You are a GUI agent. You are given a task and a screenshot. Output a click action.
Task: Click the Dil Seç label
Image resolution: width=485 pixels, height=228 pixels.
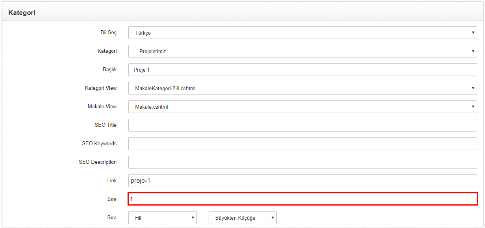(109, 32)
